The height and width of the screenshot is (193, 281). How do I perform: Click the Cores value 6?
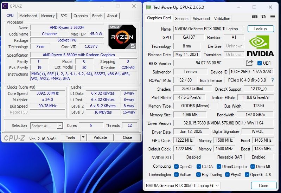tap(91, 125)
